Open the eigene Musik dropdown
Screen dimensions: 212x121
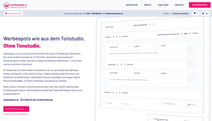tap(118, 27)
